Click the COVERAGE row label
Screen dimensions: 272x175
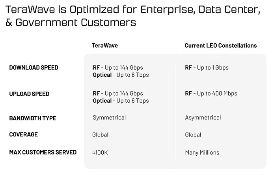[x=23, y=134]
